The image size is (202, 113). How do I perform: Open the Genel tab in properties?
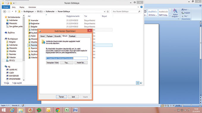pyautogui.click(x=42, y=36)
